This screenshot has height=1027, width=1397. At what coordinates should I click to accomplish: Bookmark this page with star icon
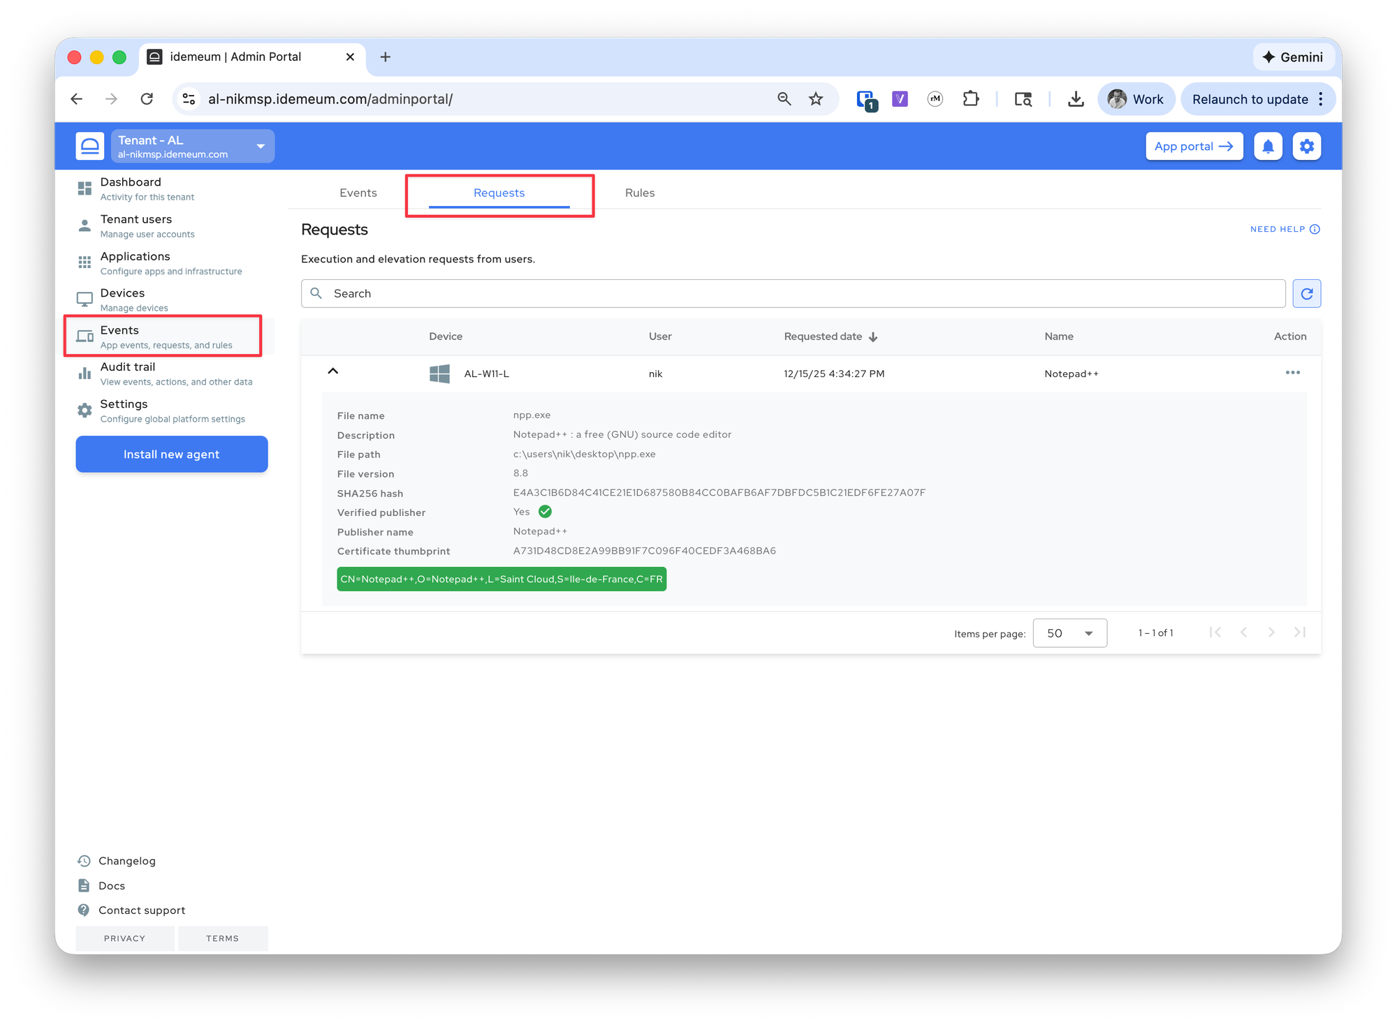[x=815, y=99]
